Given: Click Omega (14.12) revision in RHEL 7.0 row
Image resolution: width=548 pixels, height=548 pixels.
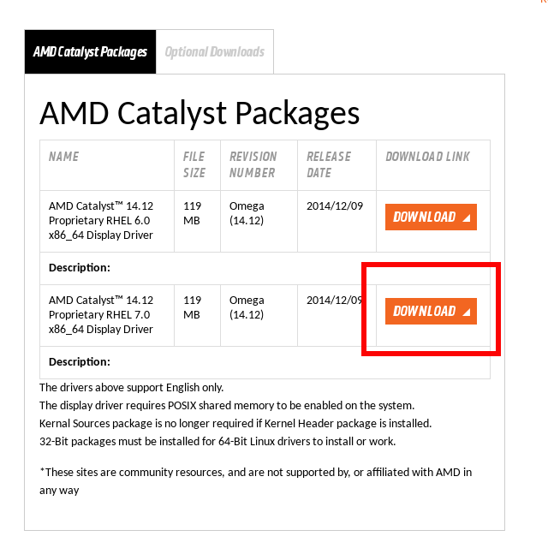Looking at the screenshot, I should [x=247, y=307].
